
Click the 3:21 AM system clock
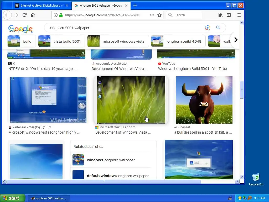pos(259,198)
